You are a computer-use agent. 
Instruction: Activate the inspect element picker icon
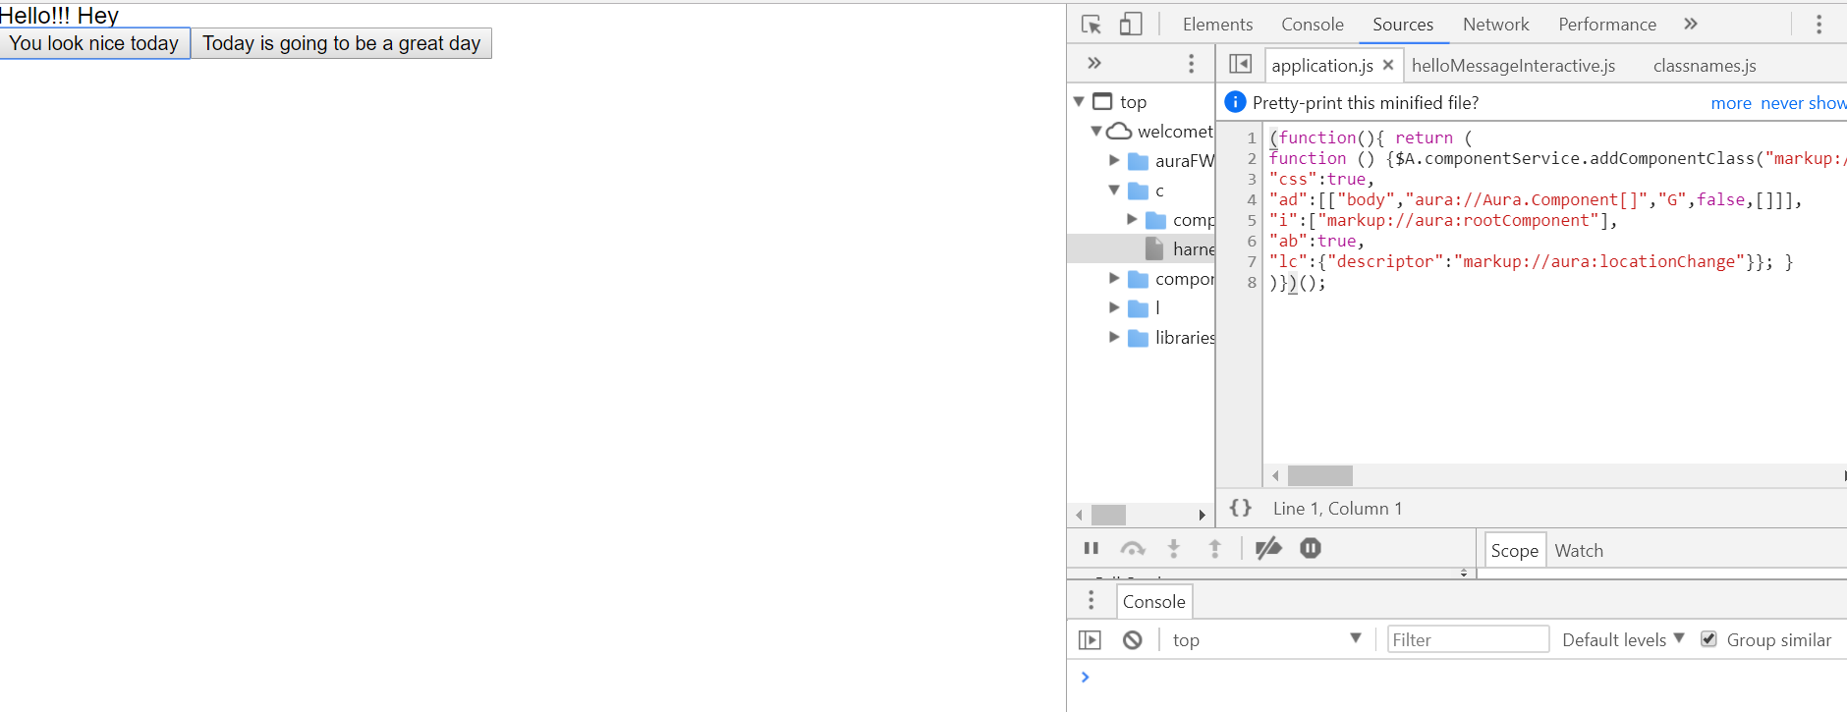(x=1091, y=25)
